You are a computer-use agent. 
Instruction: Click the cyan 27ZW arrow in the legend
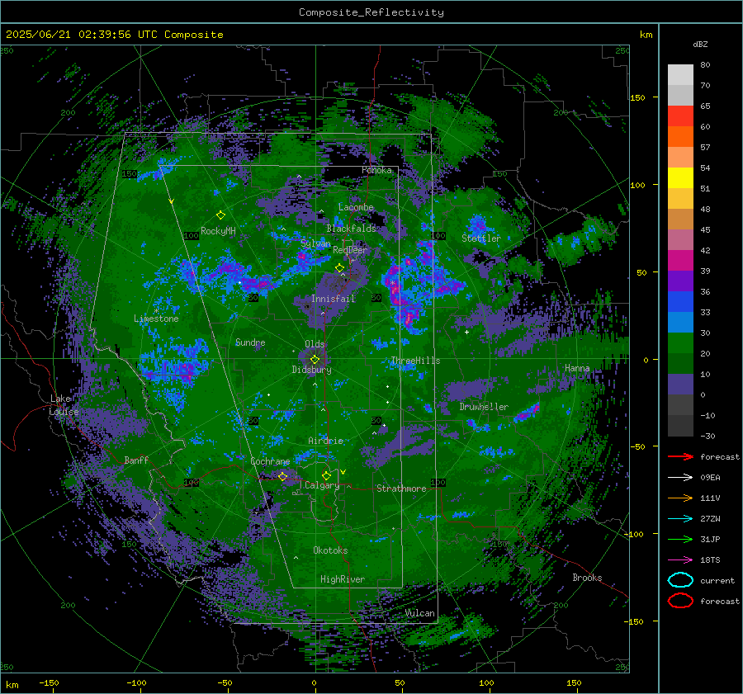click(x=680, y=519)
